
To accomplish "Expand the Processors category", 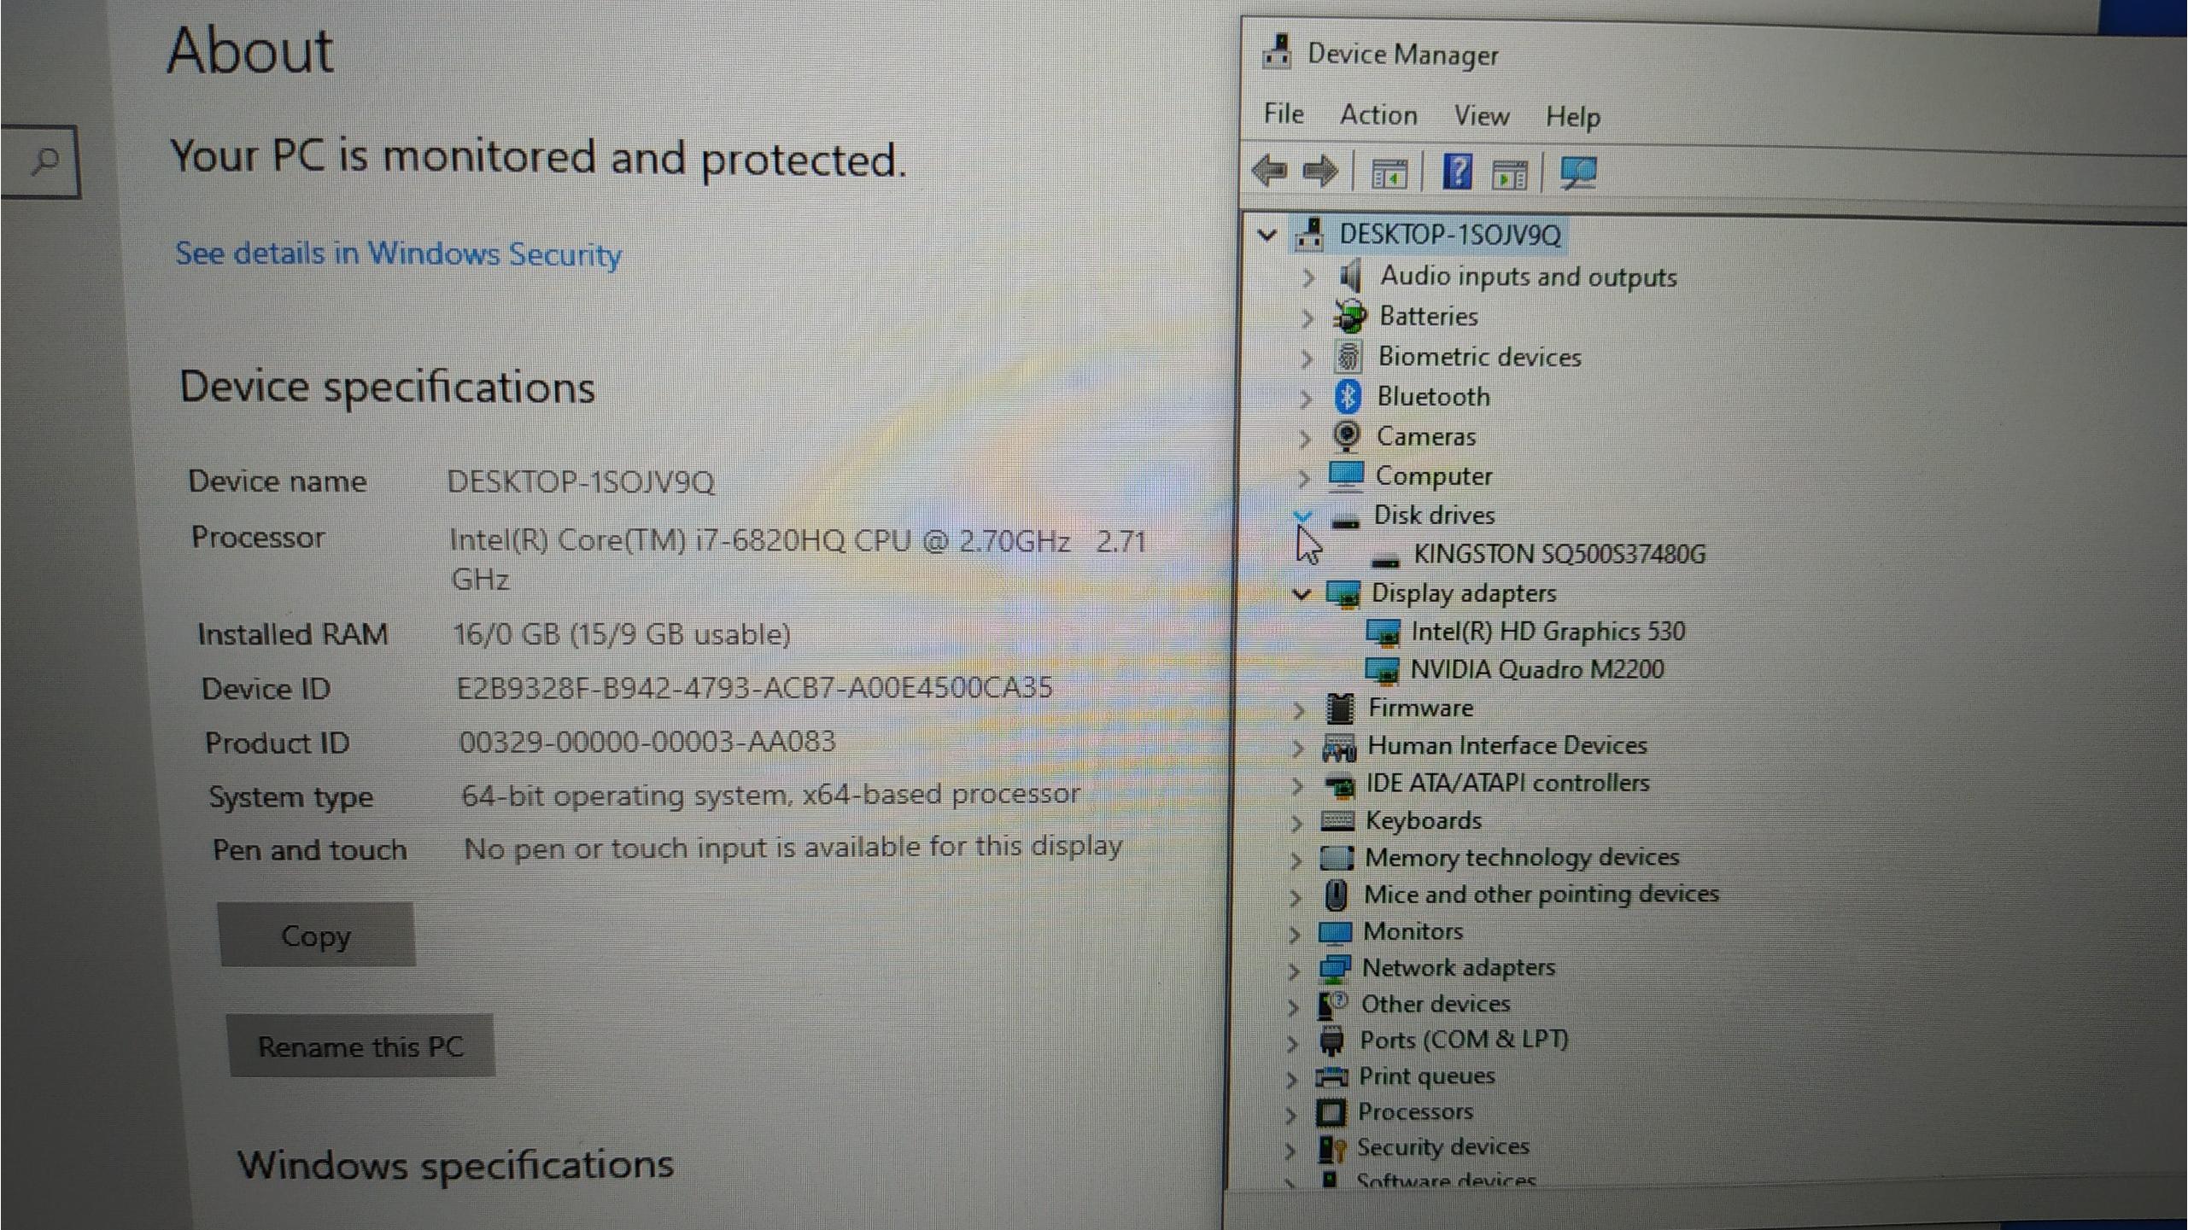I will pos(1291,1114).
